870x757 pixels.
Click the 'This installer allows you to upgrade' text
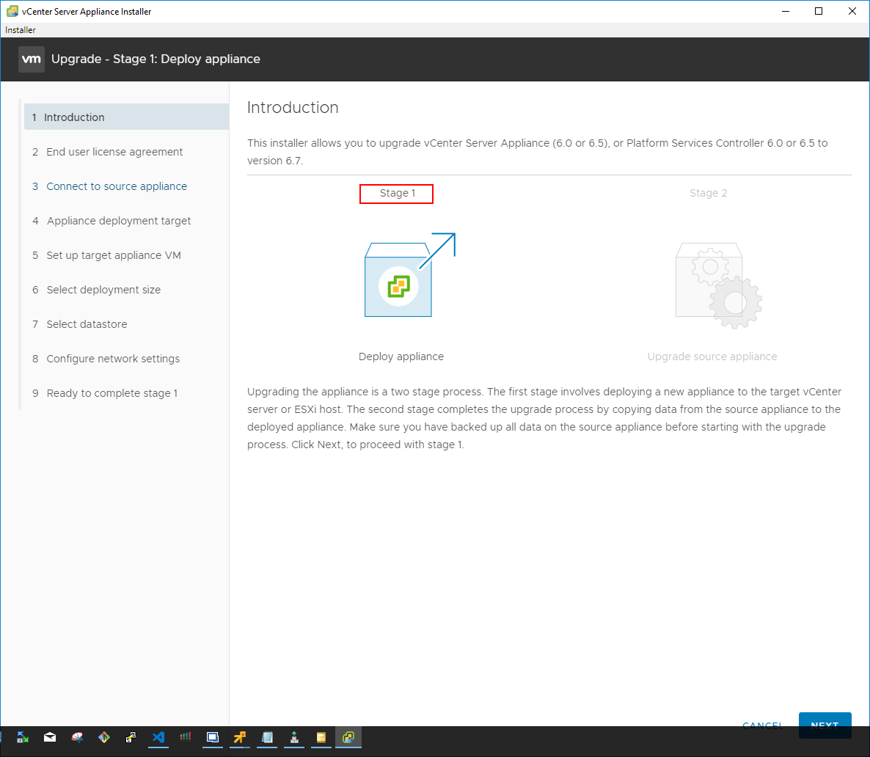(x=537, y=152)
